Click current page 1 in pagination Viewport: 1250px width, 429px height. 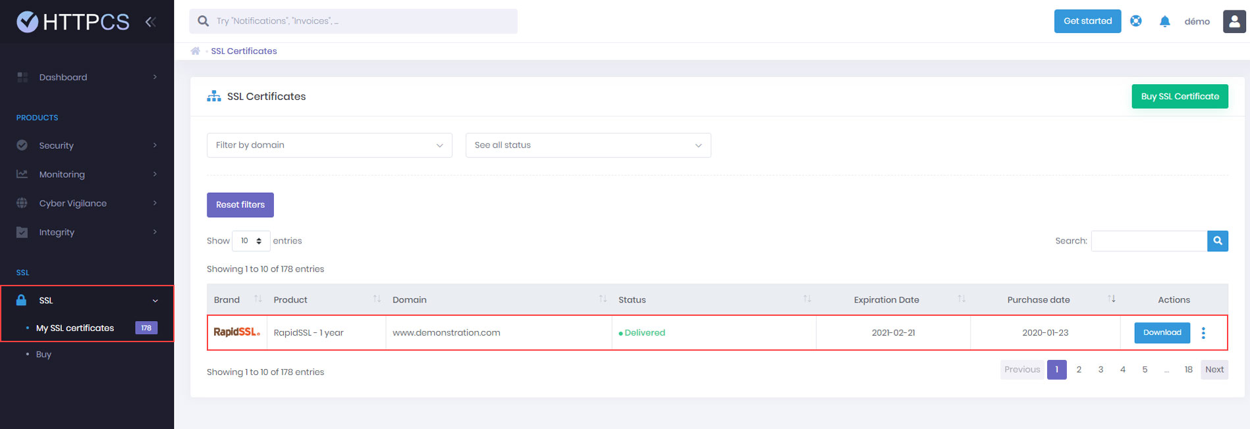click(1057, 370)
